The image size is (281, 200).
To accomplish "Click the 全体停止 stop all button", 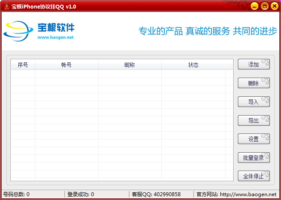I will [x=254, y=176].
